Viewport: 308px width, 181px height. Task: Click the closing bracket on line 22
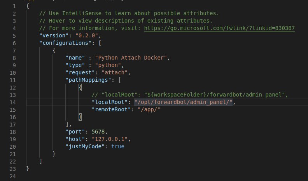pyautogui.click(x=41, y=162)
